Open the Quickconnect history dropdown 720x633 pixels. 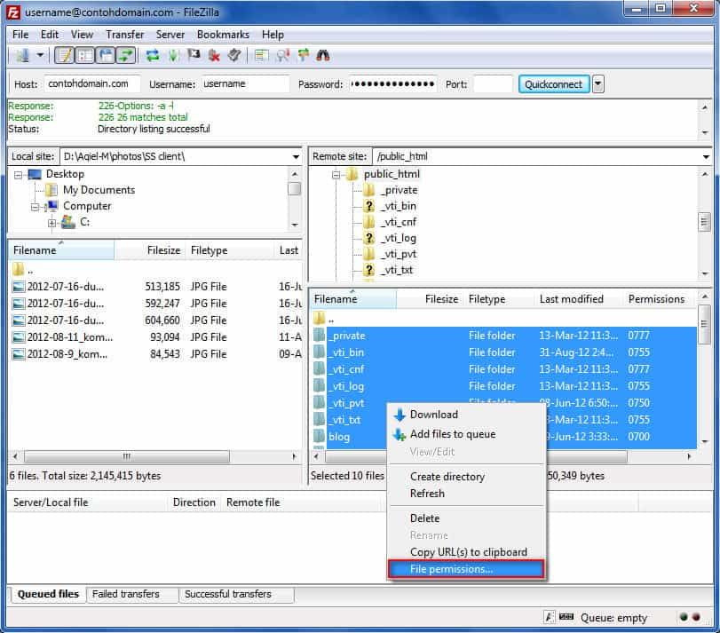[598, 83]
